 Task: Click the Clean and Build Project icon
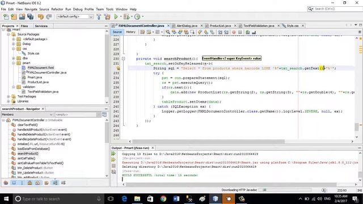pyautogui.click(x=107, y=16)
